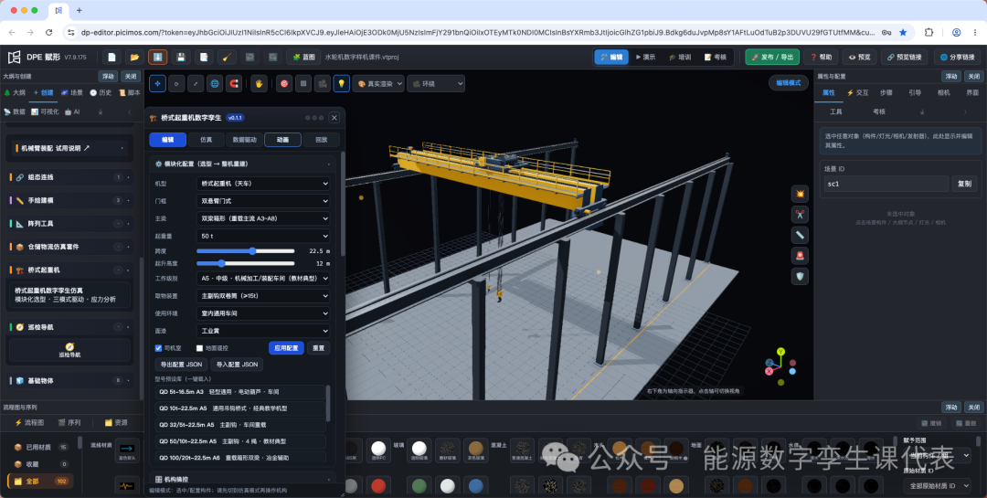Viewport: 987px width, 498px height.
Task: Switch crane panel to 数据驱动 mode
Action: coord(244,140)
